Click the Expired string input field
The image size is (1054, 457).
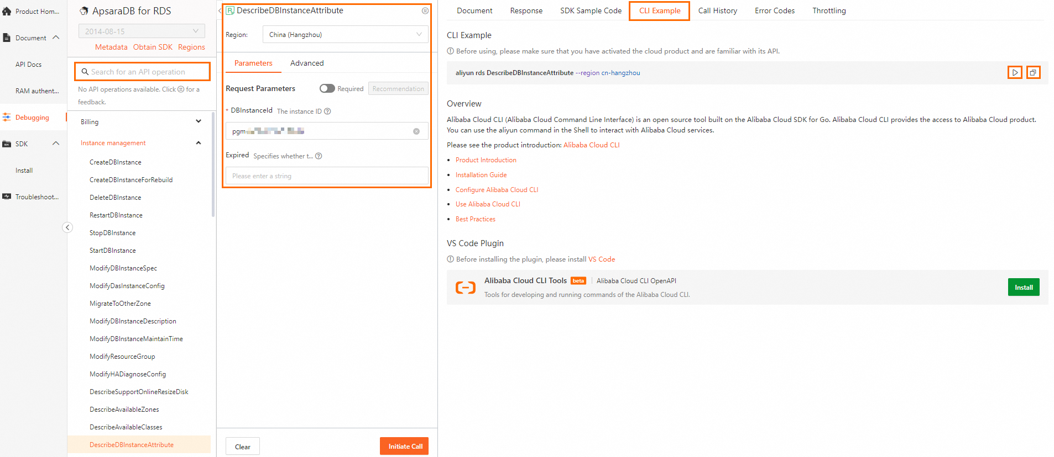327,176
